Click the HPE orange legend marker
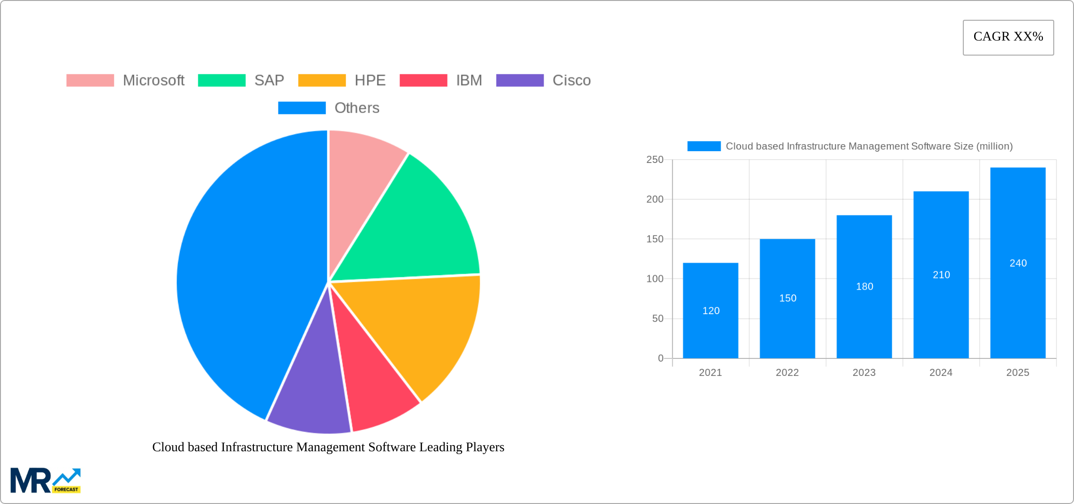This screenshot has height=504, width=1074. point(323,80)
